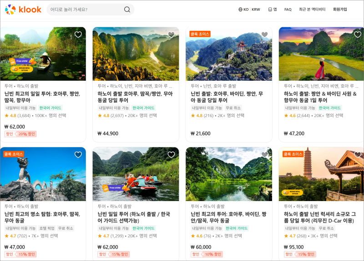Open the FAQ page
The height and width of the screenshot is (261, 364).
coord(288,10)
